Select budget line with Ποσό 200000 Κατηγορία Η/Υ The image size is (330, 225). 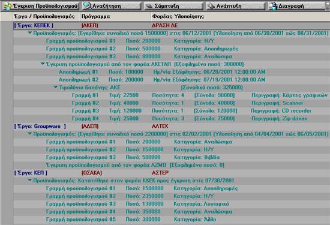[172, 41]
